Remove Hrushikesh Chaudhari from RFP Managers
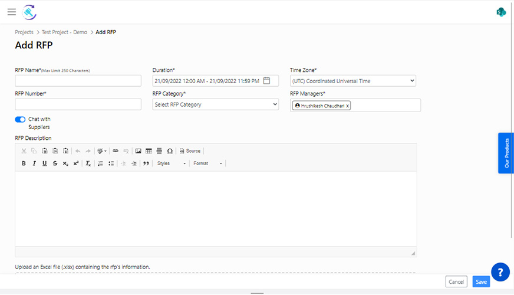Viewport: 514px width, 295px height. pyautogui.click(x=347, y=106)
